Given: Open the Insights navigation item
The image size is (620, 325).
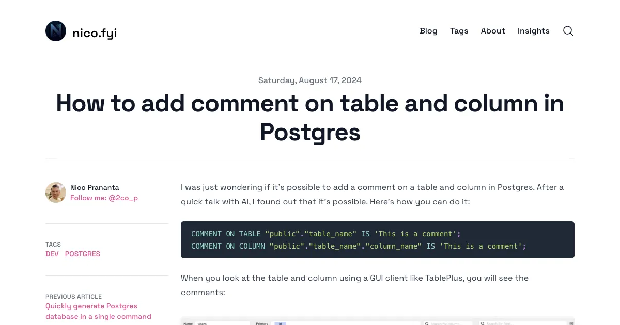Looking at the screenshot, I should click(x=534, y=31).
